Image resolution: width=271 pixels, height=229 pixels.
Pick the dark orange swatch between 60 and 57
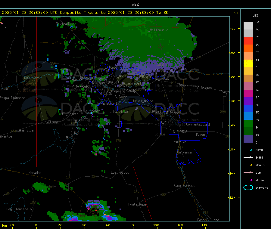(248, 48)
